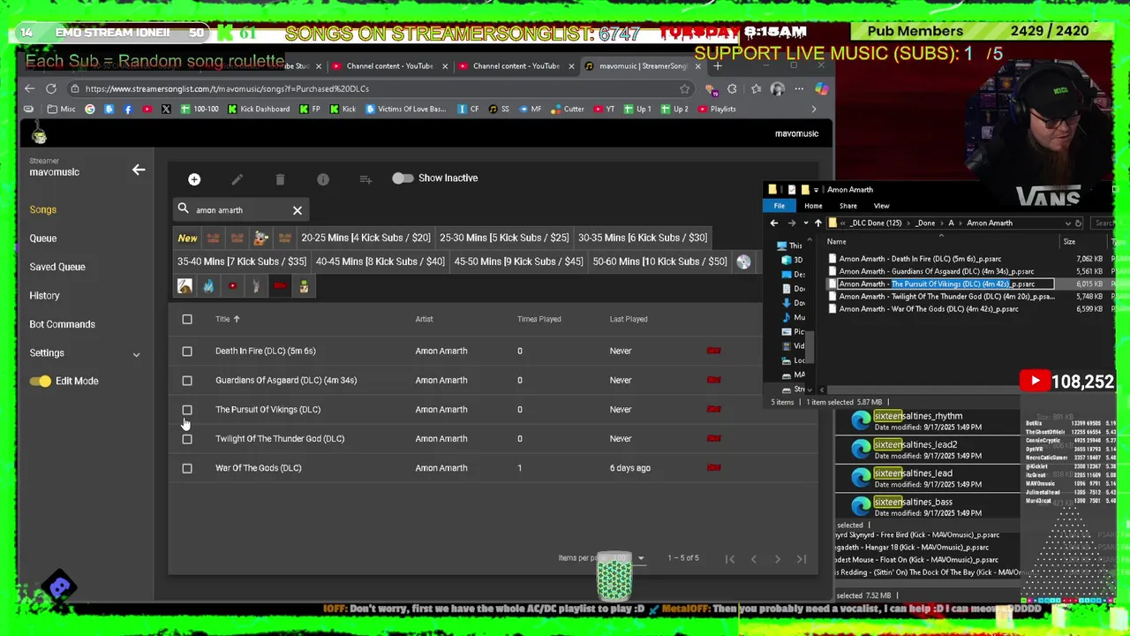Check Twilight Of The Thunder God checkbox
1130x636 pixels.
[x=187, y=438]
